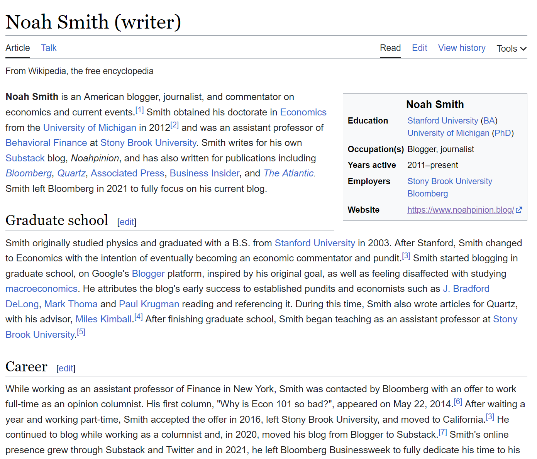Click the Mark Thoma link
This screenshot has height=459, width=537.
click(x=71, y=304)
